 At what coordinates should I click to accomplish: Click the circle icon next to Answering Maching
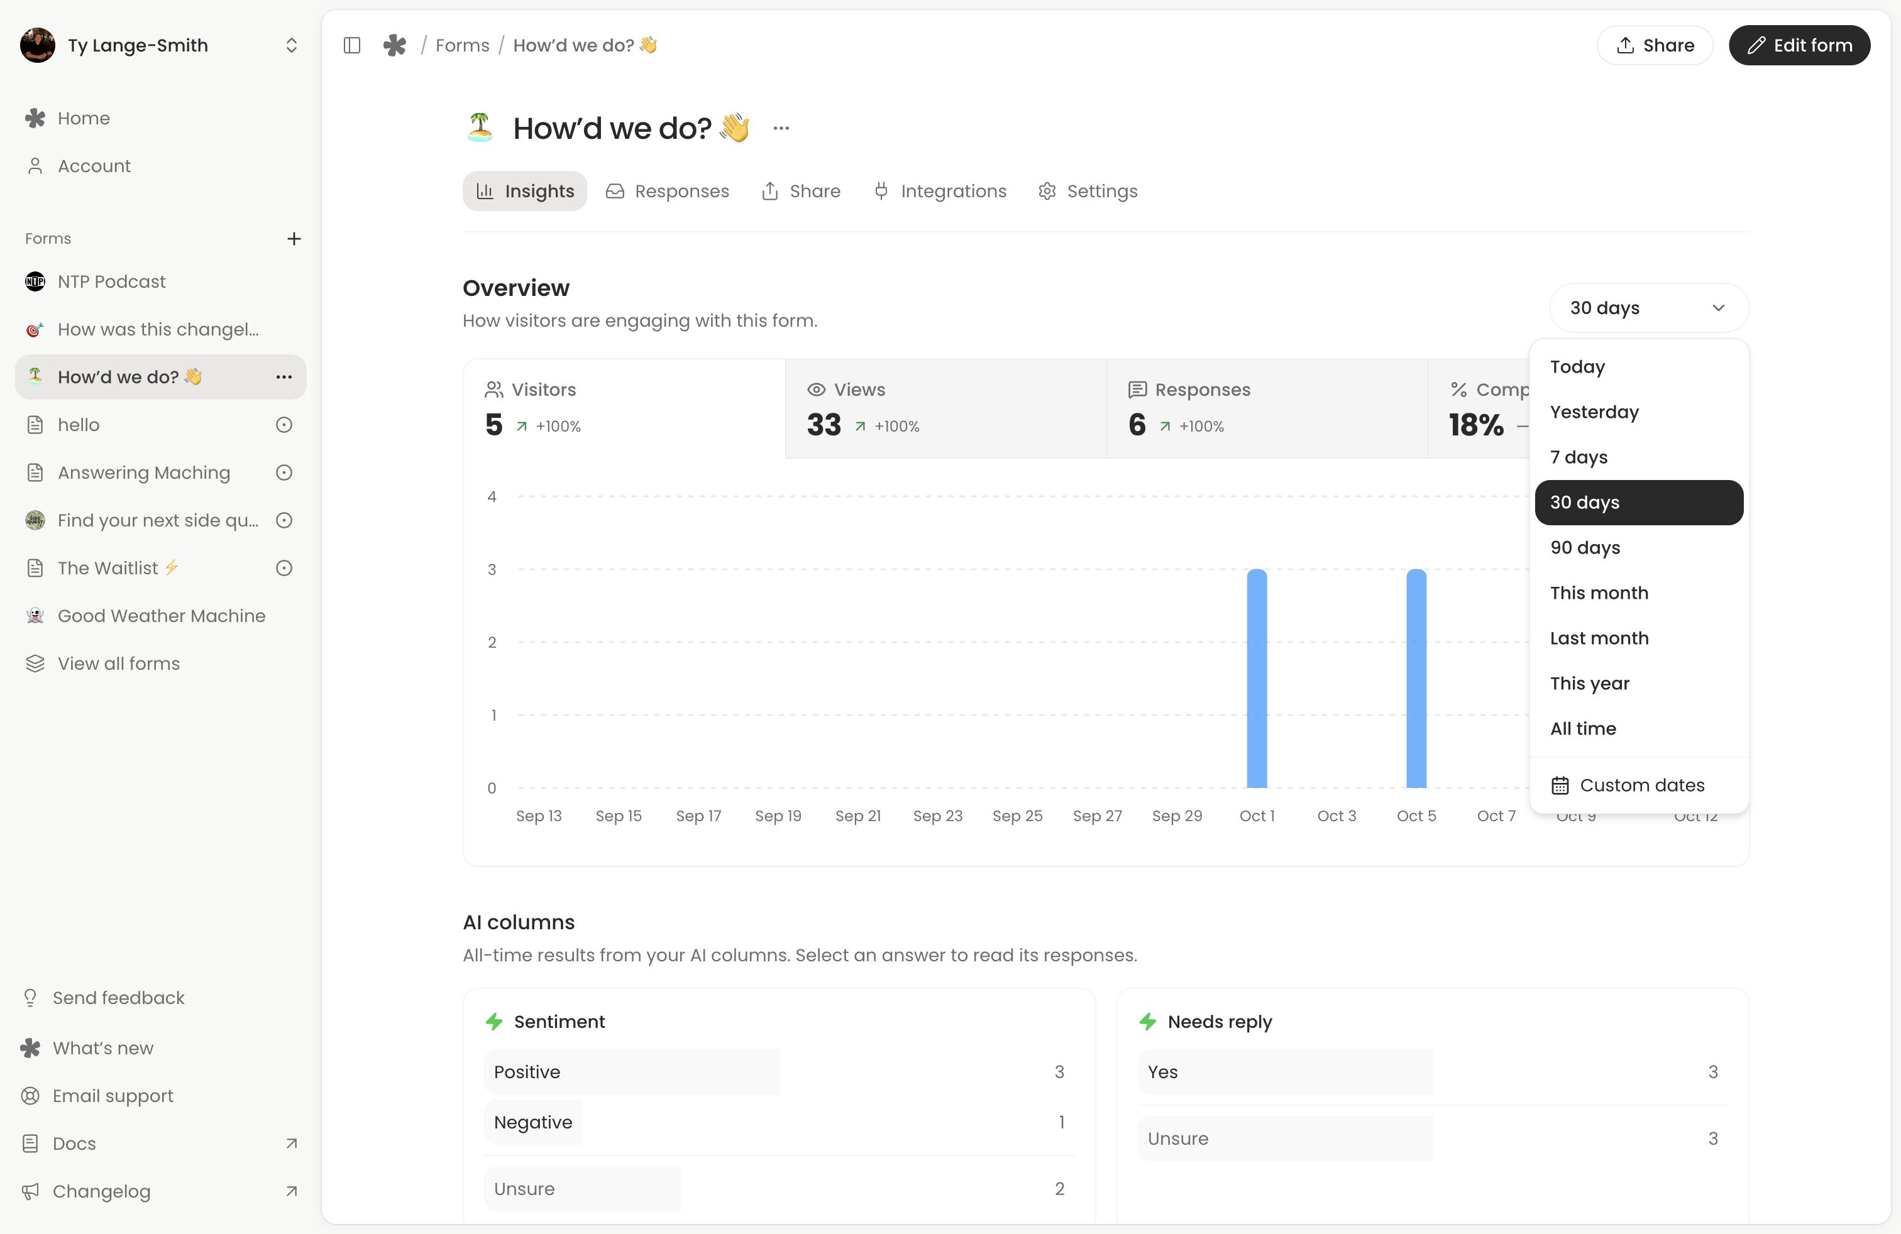click(284, 472)
